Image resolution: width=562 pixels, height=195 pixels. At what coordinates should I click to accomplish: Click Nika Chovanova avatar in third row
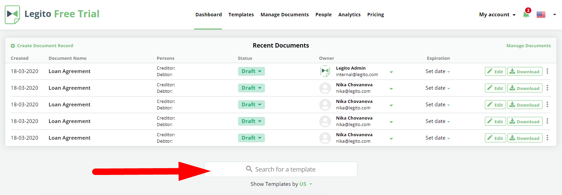coord(325,105)
